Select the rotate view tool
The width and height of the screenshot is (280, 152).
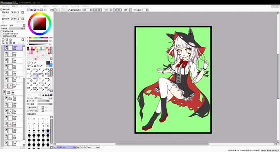click(35, 66)
